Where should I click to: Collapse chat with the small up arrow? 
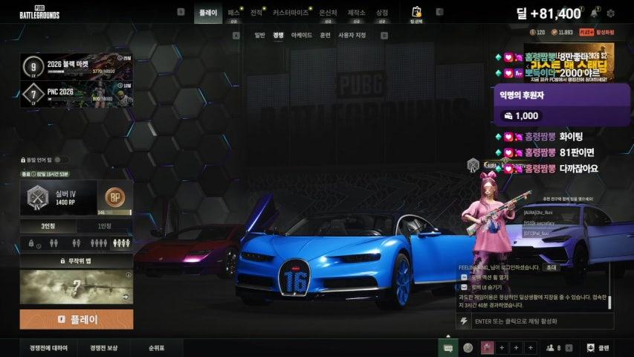coord(448,336)
